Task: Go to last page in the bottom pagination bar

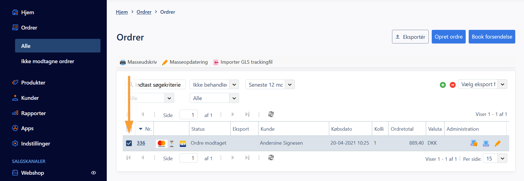Action: click(247, 157)
